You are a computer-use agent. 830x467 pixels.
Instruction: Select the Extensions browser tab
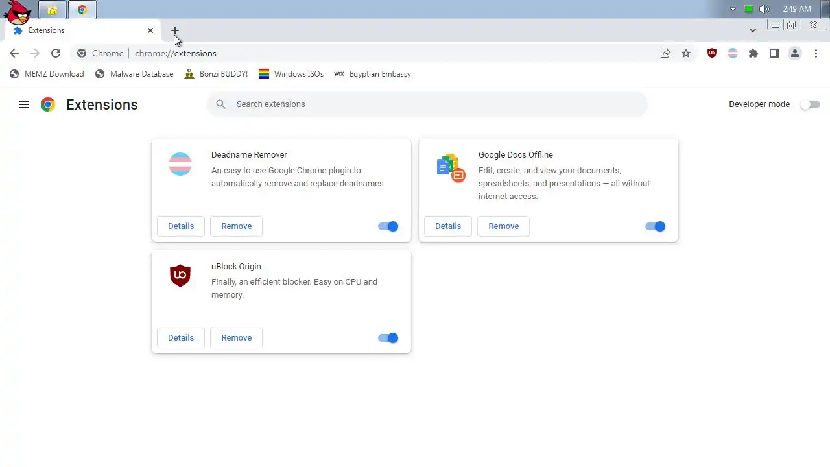point(83,30)
